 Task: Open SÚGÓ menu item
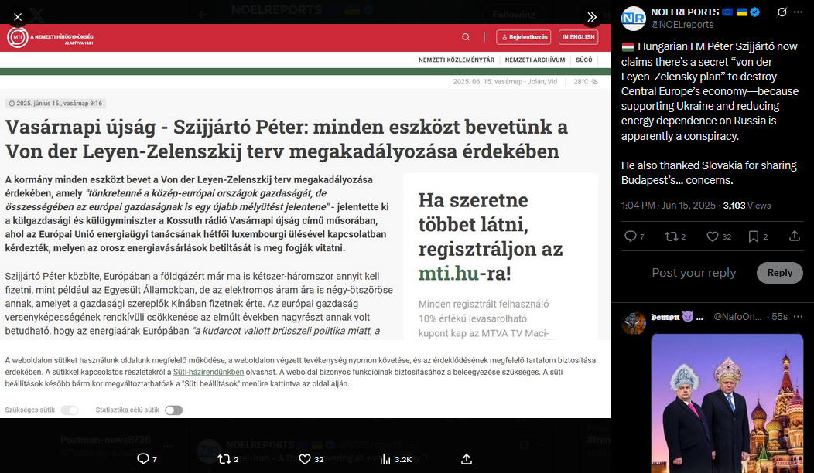tap(584, 60)
